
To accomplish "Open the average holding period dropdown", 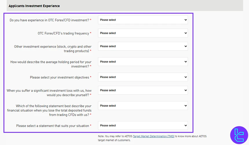I will (143, 62).
